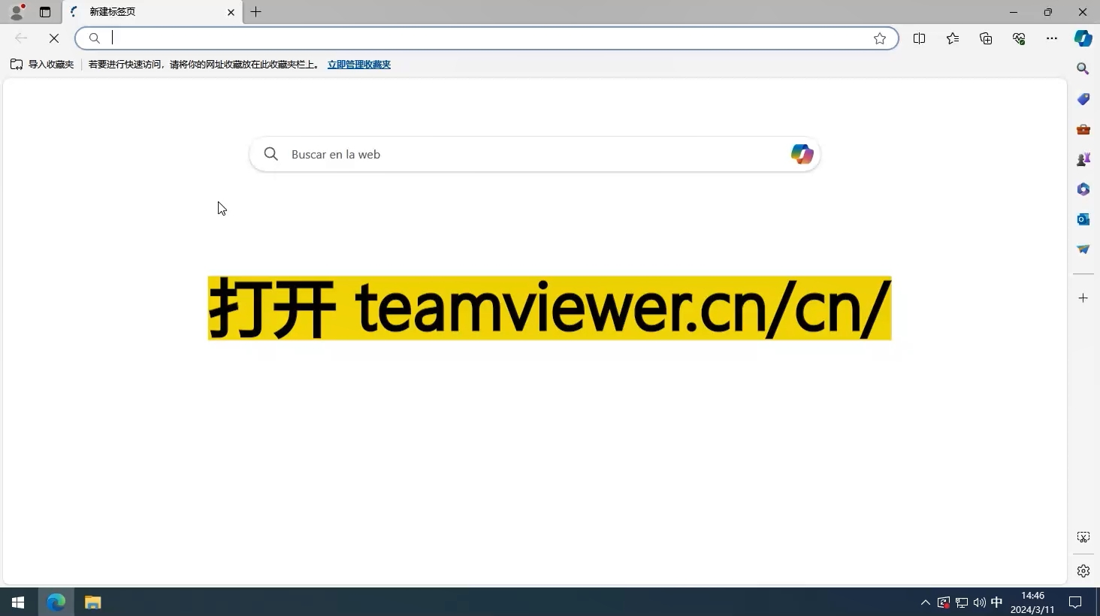Image resolution: width=1100 pixels, height=616 pixels.
Task: Switch input method 中 indicator
Action: (997, 602)
